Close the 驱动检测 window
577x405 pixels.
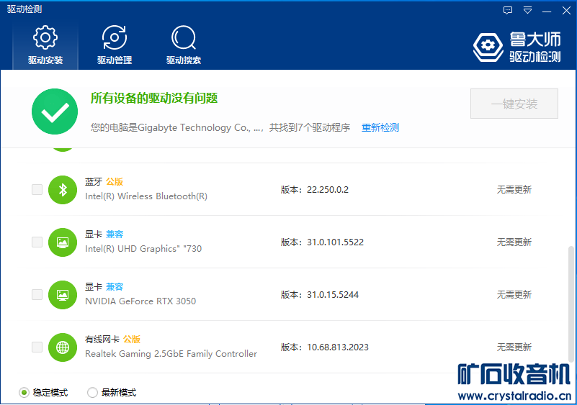point(566,10)
